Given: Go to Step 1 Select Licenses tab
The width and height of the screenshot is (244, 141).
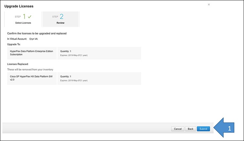Looking at the screenshot, I should pyautogui.click(x=23, y=19).
